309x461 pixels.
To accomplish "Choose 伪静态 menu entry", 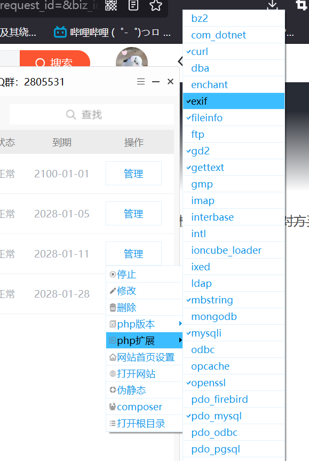I will click(144, 390).
